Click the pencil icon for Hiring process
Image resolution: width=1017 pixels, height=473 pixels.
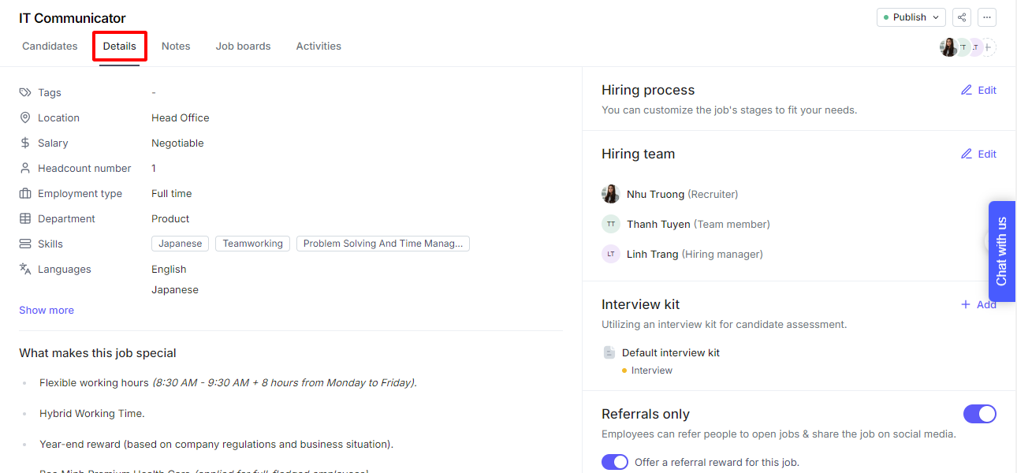967,90
